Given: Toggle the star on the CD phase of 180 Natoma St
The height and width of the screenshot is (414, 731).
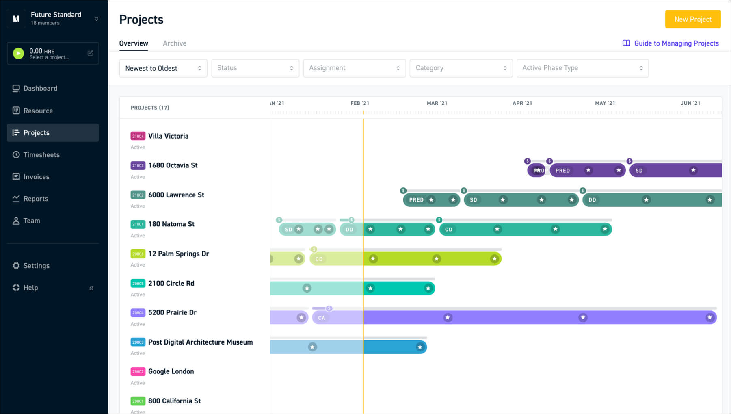Looking at the screenshot, I should click(497, 229).
